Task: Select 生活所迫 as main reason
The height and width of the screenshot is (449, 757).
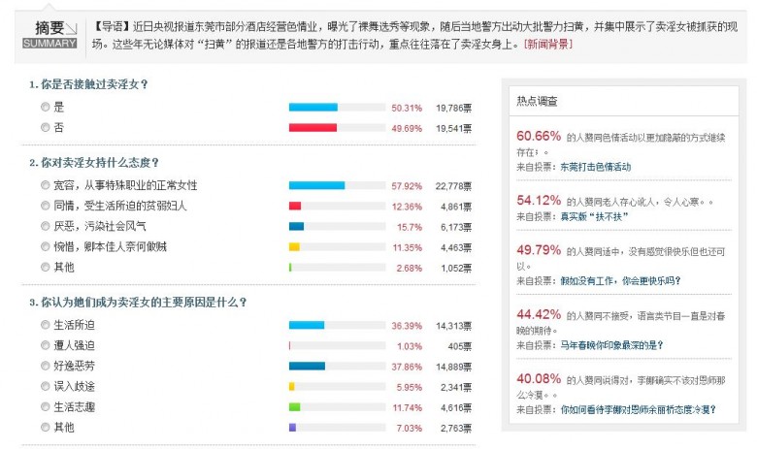Action: pyautogui.click(x=46, y=325)
